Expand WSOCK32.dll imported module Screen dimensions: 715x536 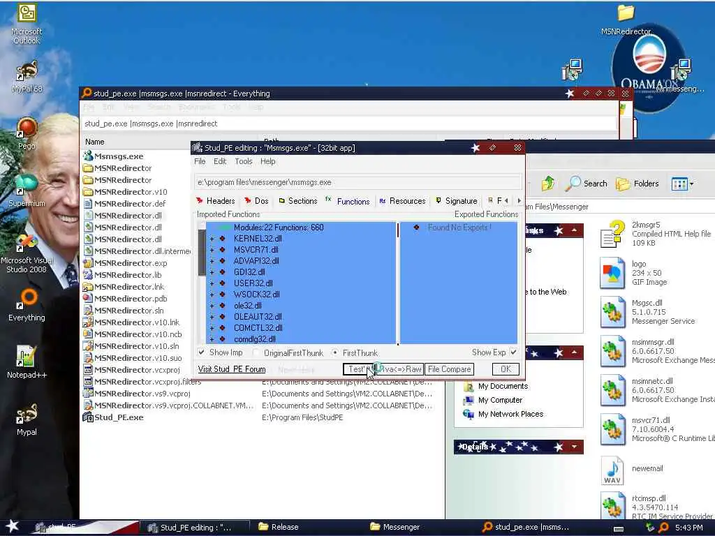pos(212,295)
